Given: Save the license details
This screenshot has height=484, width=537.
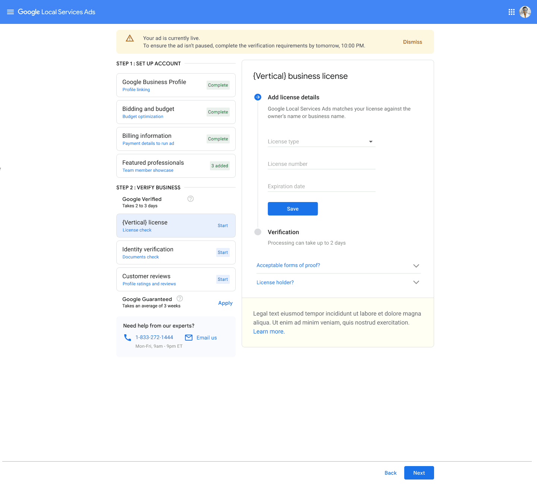Looking at the screenshot, I should [x=293, y=209].
